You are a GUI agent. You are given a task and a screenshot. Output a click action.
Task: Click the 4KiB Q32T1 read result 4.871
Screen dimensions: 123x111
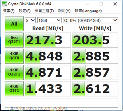[48, 72]
